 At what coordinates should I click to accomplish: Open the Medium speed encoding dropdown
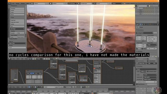click(150, 79)
